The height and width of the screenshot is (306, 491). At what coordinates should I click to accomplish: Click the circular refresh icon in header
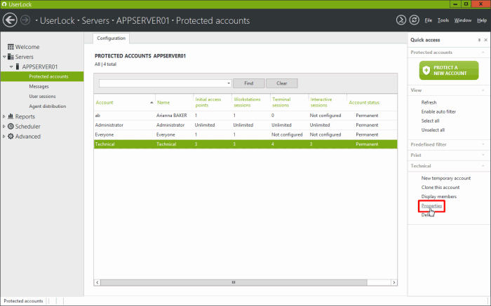click(414, 20)
